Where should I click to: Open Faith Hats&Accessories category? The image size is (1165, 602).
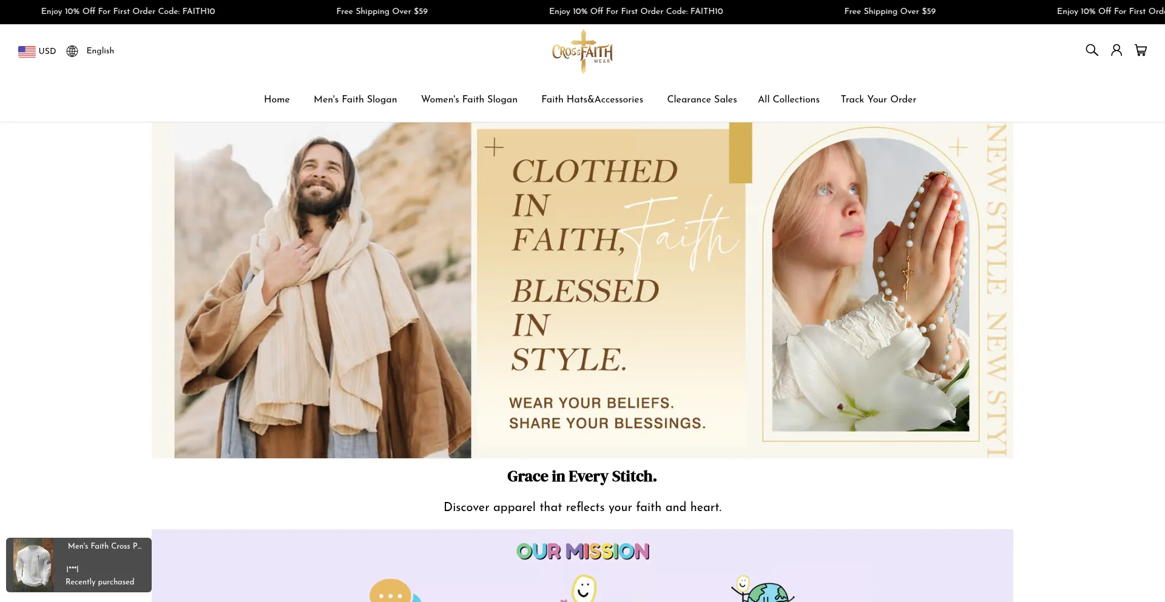(x=592, y=99)
